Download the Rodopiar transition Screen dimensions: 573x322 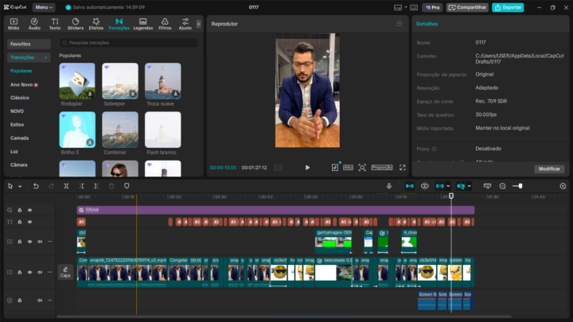[x=90, y=94]
